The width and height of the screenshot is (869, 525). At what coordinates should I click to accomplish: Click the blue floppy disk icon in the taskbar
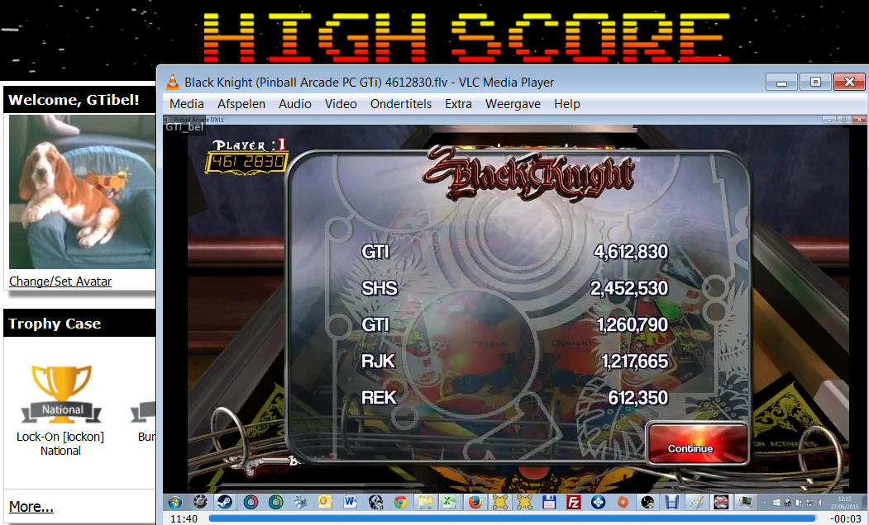coord(549,502)
